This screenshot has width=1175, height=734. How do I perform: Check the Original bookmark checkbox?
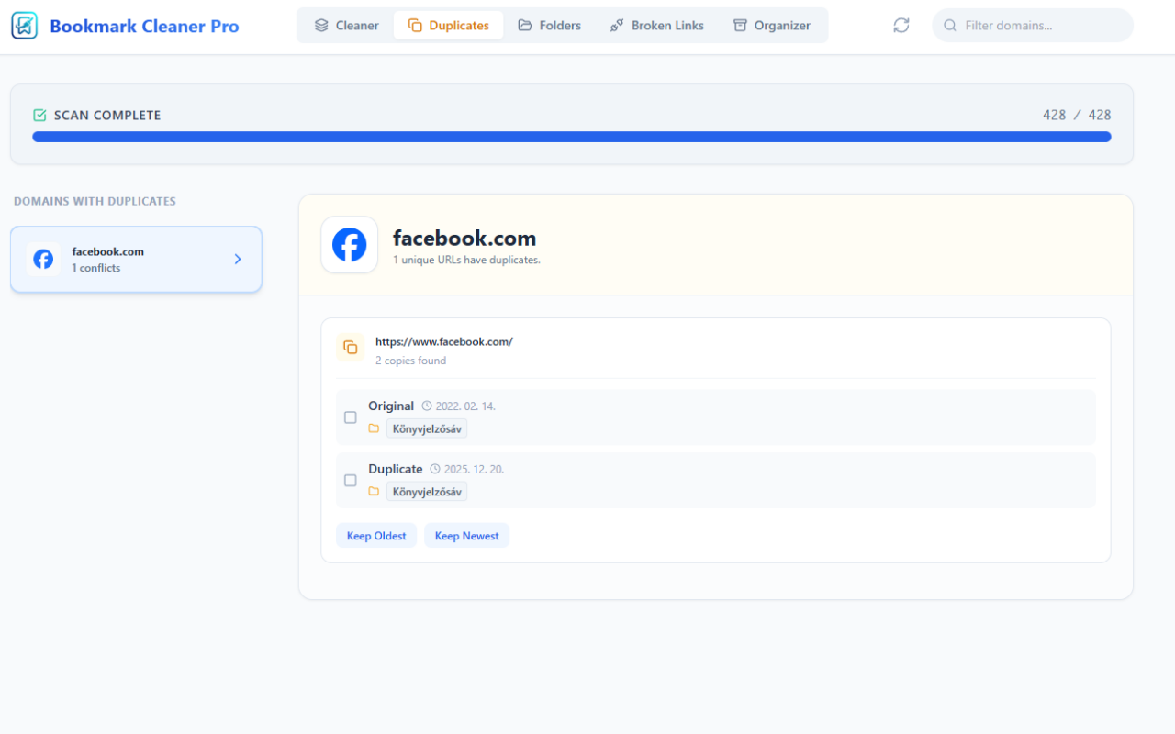pyautogui.click(x=350, y=417)
